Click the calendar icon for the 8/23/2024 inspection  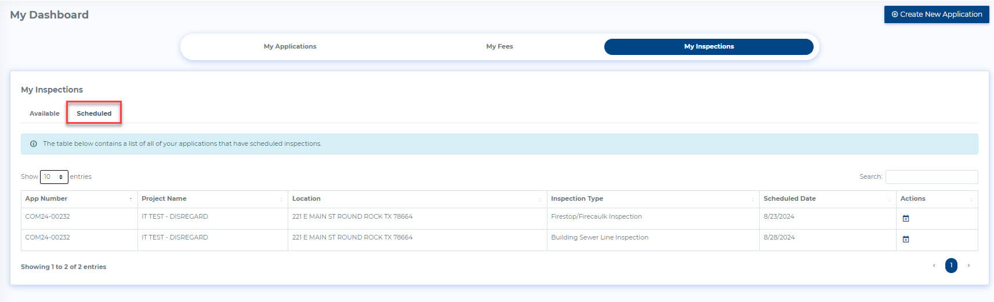[906, 219]
